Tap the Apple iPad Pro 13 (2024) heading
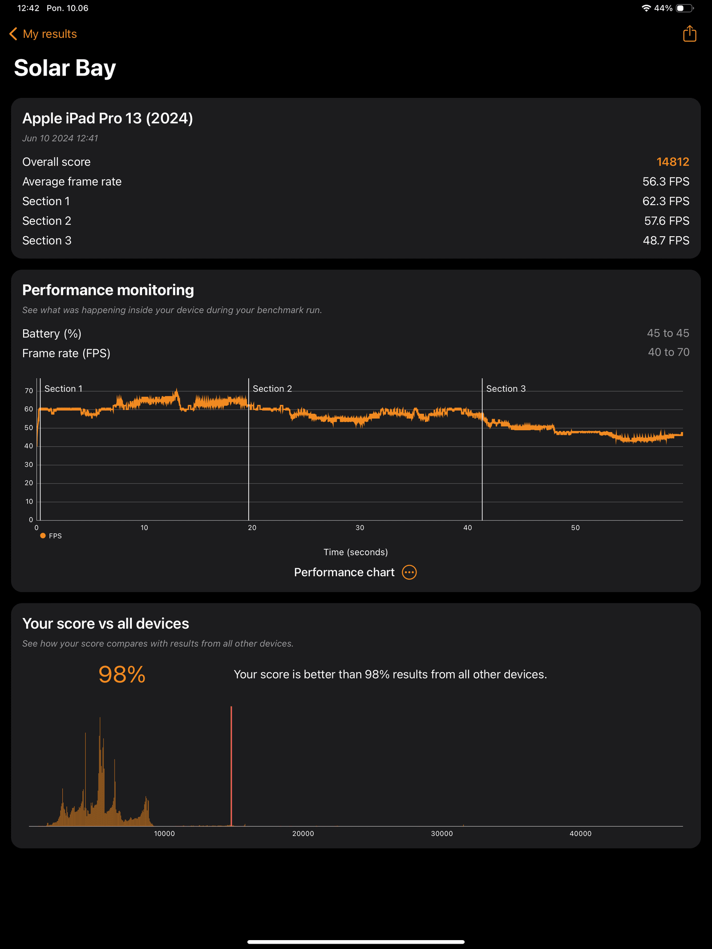 [108, 118]
